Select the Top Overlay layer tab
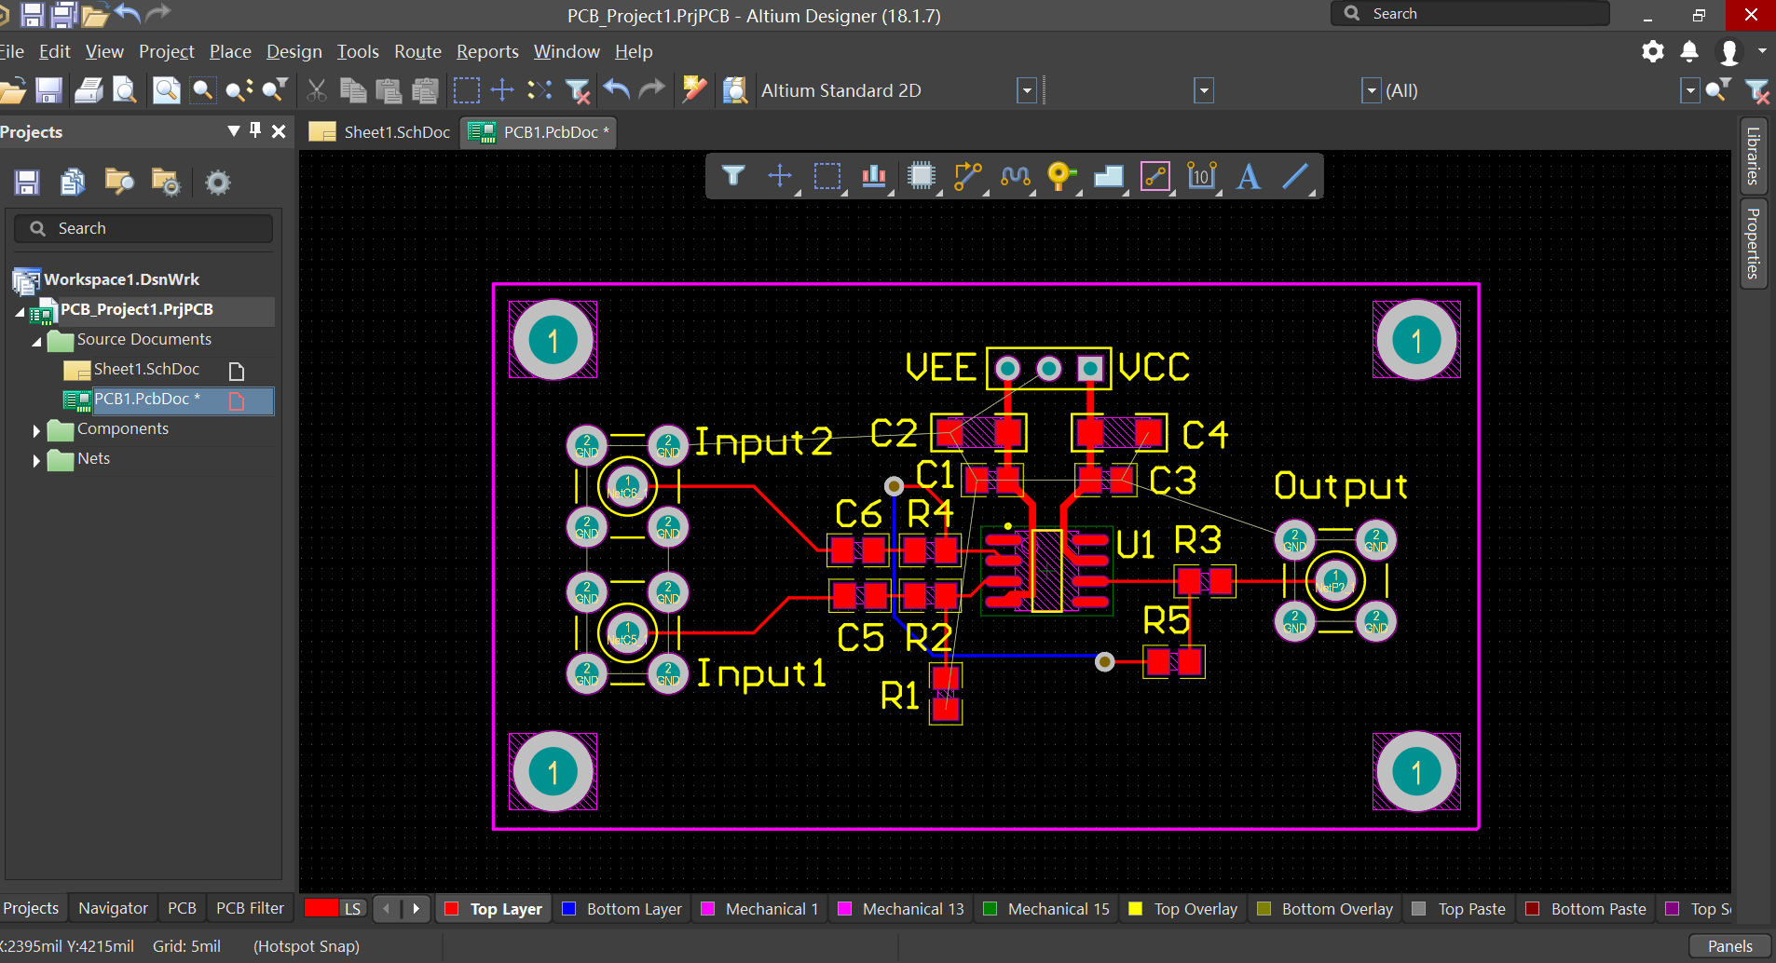Screen dimensions: 1776x963 pyautogui.click(x=1183, y=909)
